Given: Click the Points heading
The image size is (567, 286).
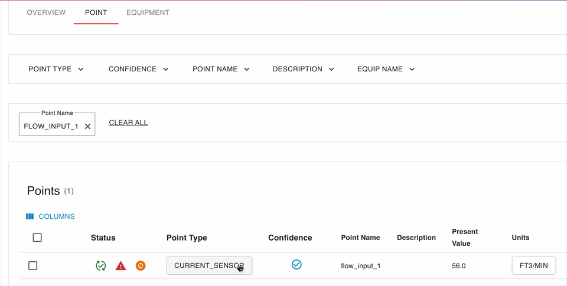Looking at the screenshot, I should 43,190.
